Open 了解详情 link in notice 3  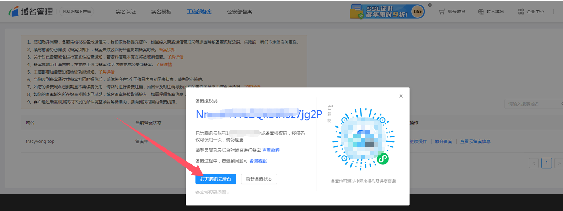pyautogui.click(x=175, y=57)
